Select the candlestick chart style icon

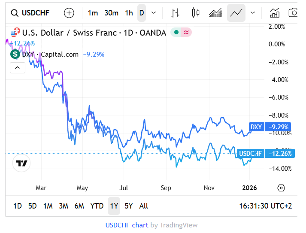pyautogui.click(x=196, y=13)
